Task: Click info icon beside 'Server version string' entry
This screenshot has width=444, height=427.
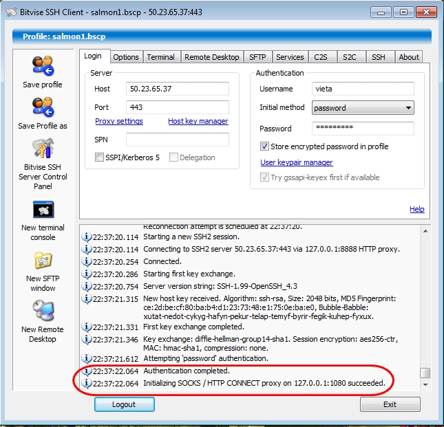Action: (86, 286)
